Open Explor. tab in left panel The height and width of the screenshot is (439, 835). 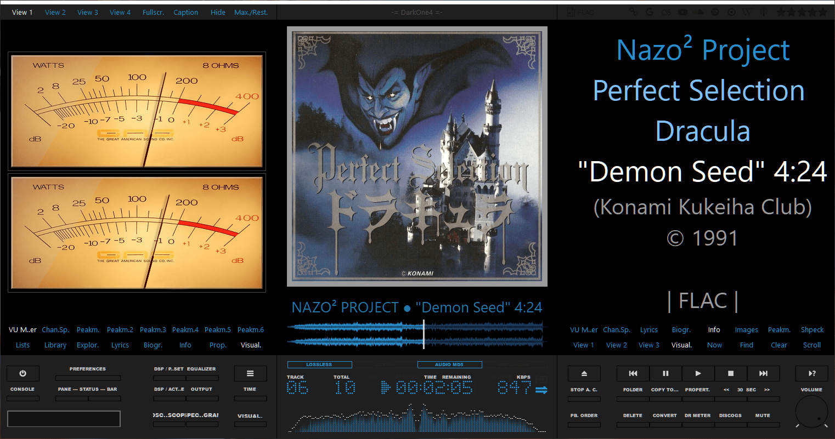coord(88,345)
